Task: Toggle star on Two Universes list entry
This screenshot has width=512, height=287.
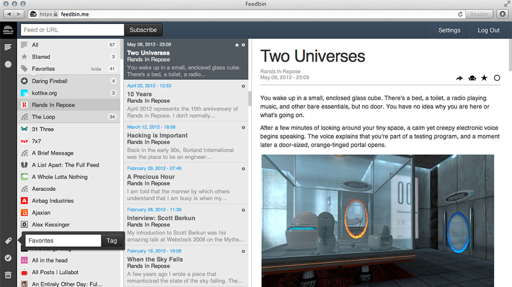Action: click(x=237, y=45)
